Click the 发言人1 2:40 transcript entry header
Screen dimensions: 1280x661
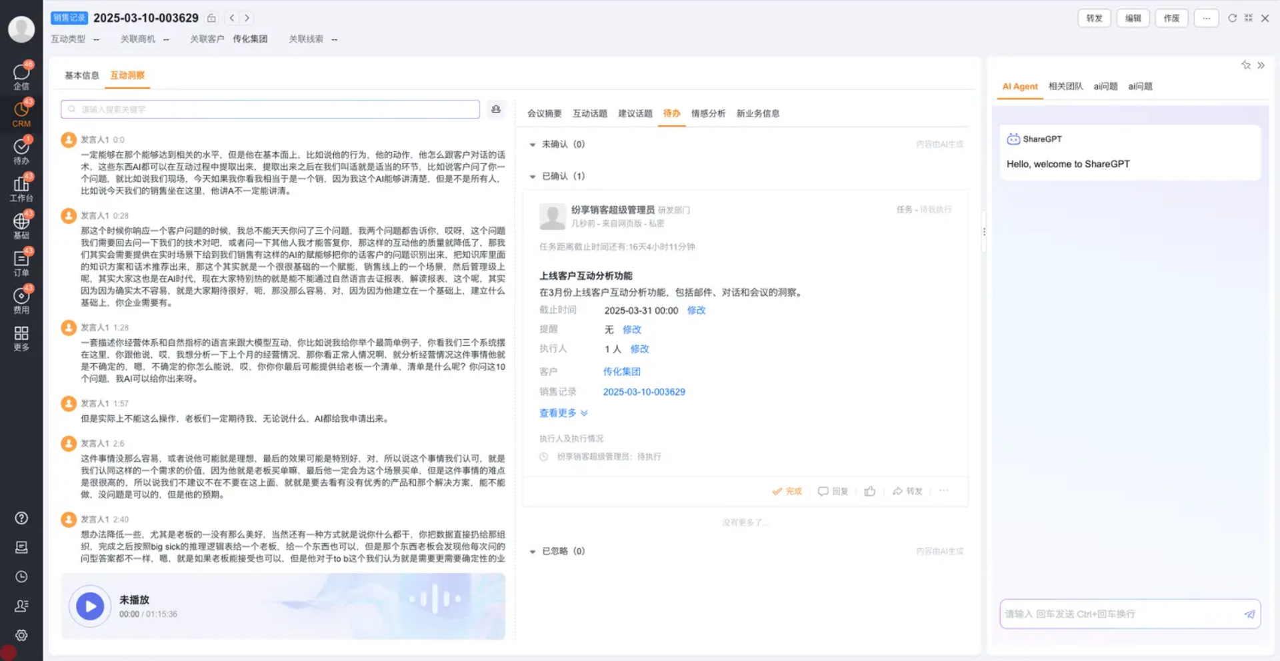pos(105,520)
